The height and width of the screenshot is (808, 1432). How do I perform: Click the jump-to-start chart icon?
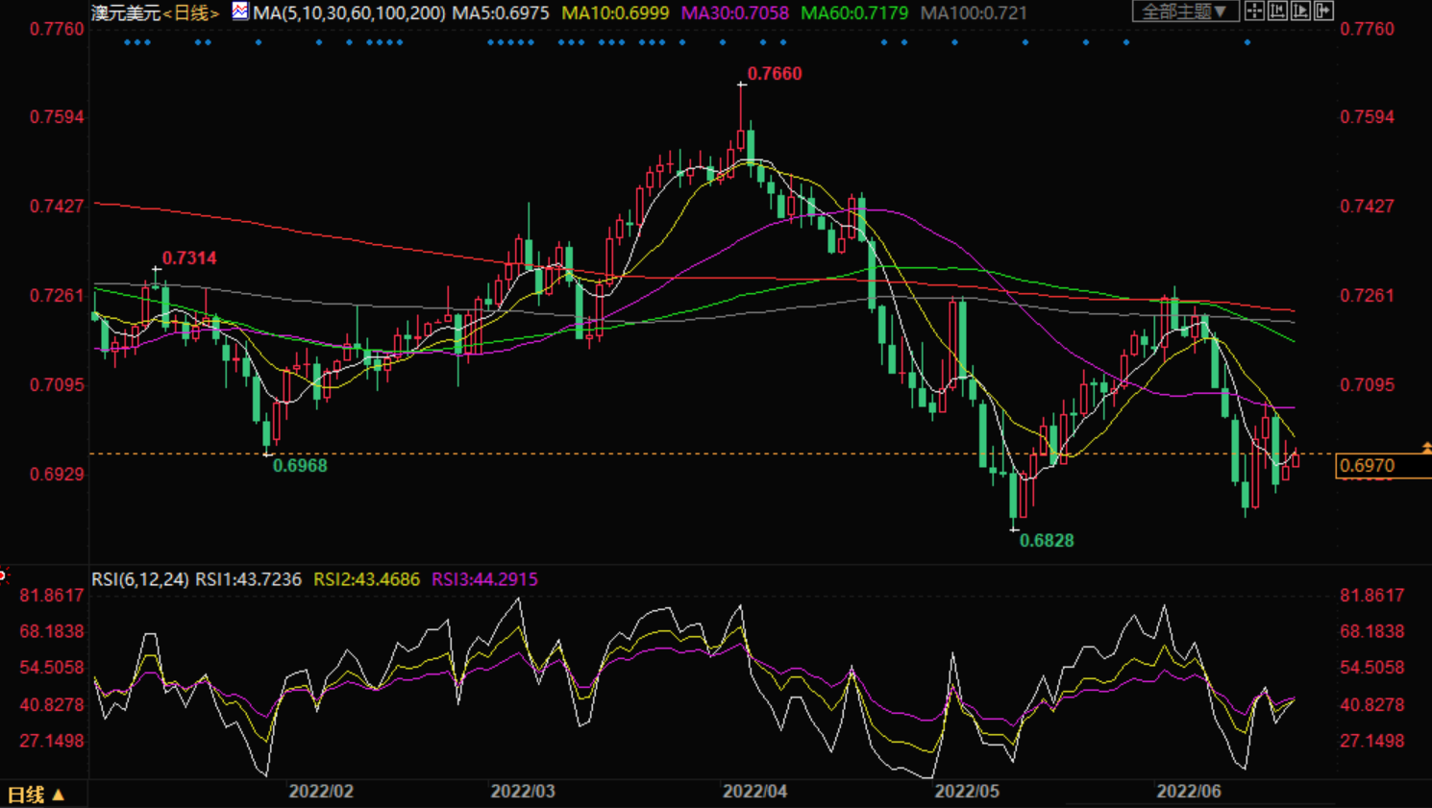1277,11
